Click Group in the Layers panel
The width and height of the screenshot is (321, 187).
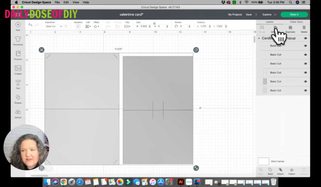(x=262, y=29)
